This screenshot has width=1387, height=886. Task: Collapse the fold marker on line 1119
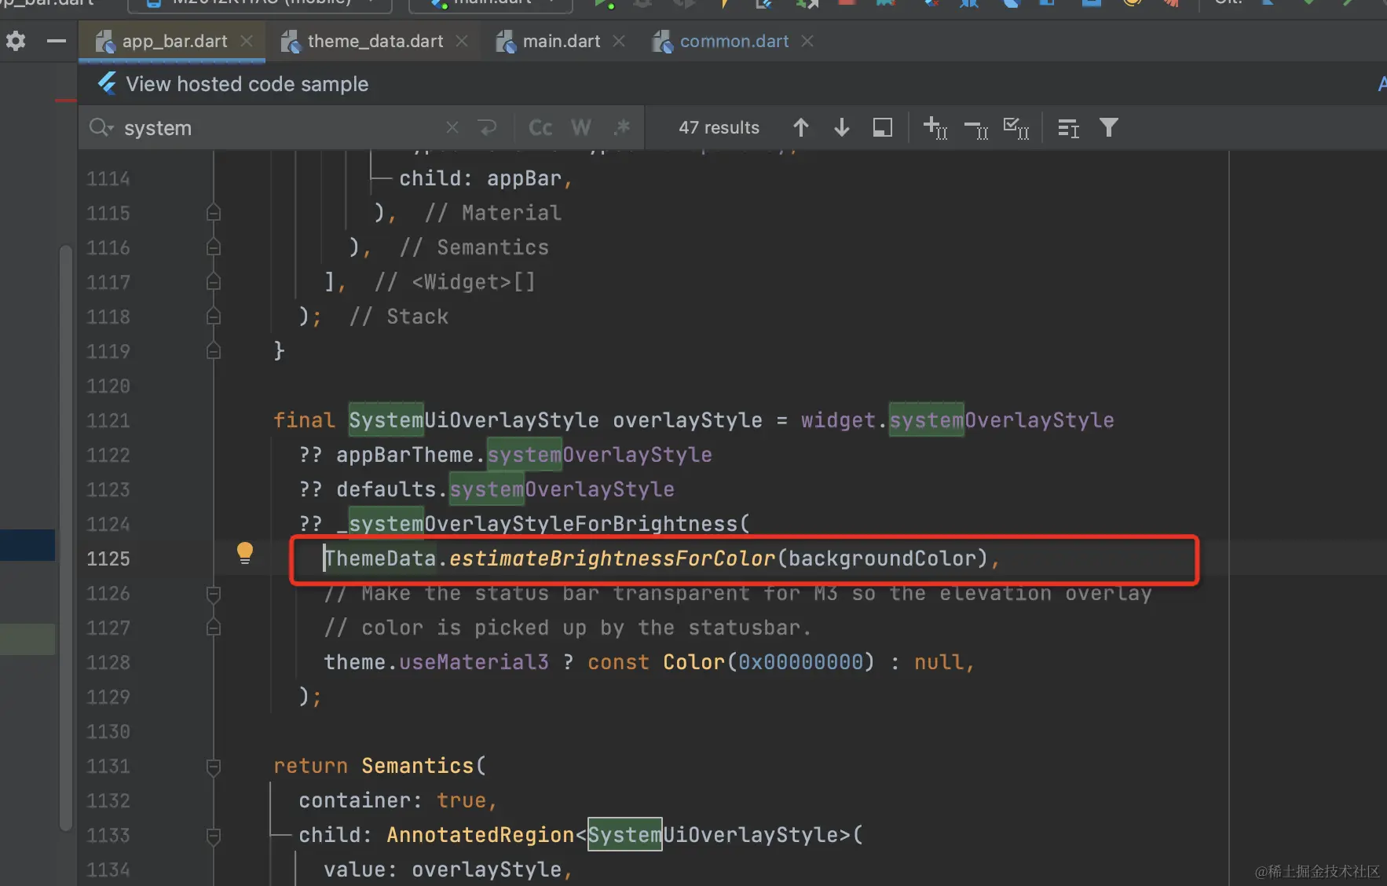tap(214, 351)
